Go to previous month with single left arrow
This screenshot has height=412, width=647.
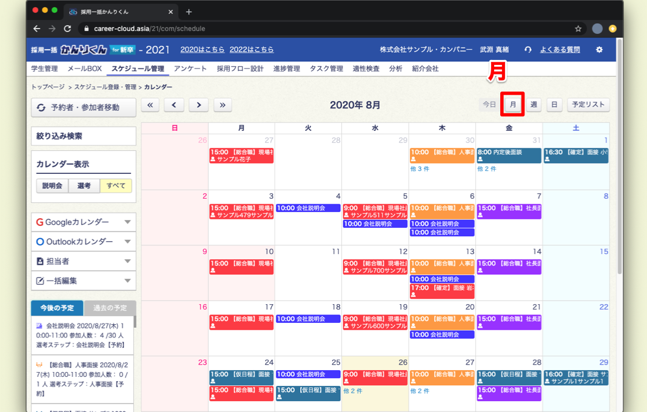173,105
